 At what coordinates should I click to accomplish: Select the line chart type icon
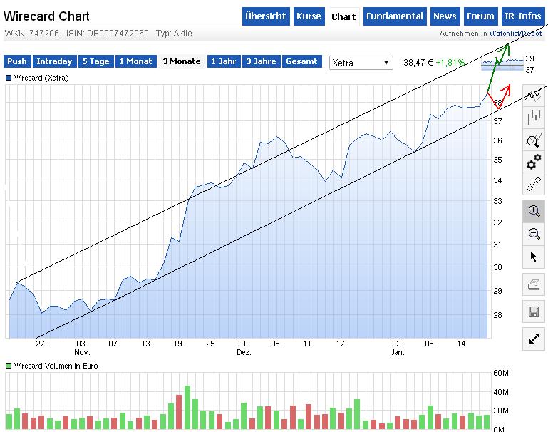[534, 94]
